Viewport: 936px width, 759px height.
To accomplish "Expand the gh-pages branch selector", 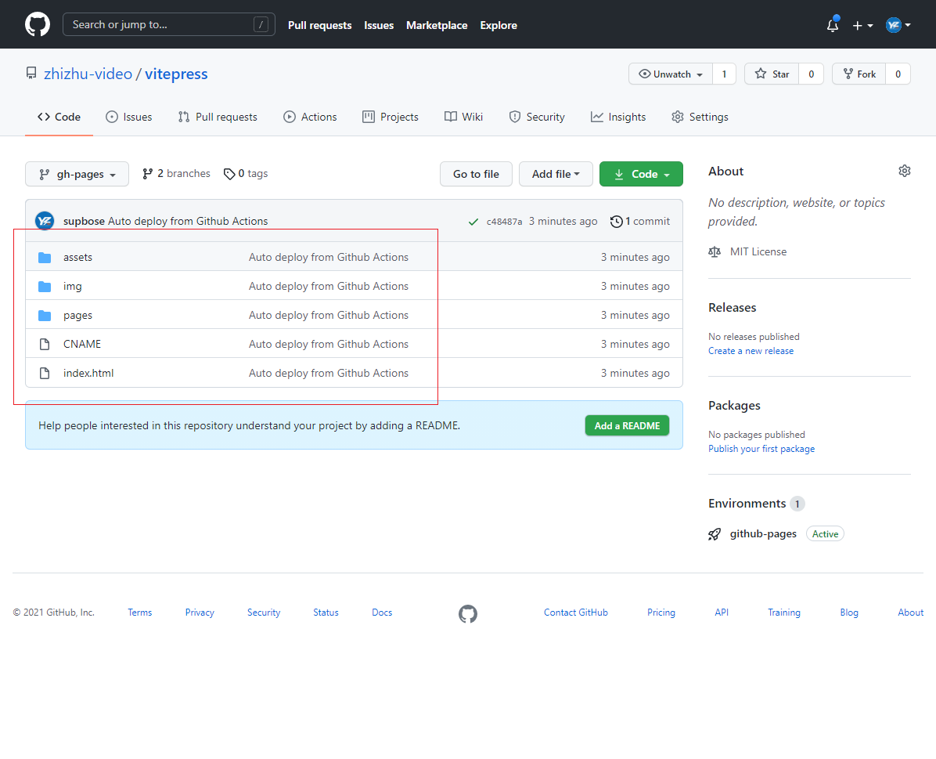I will point(77,174).
